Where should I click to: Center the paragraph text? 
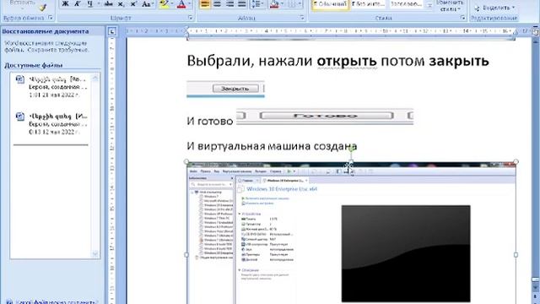coord(218,3)
